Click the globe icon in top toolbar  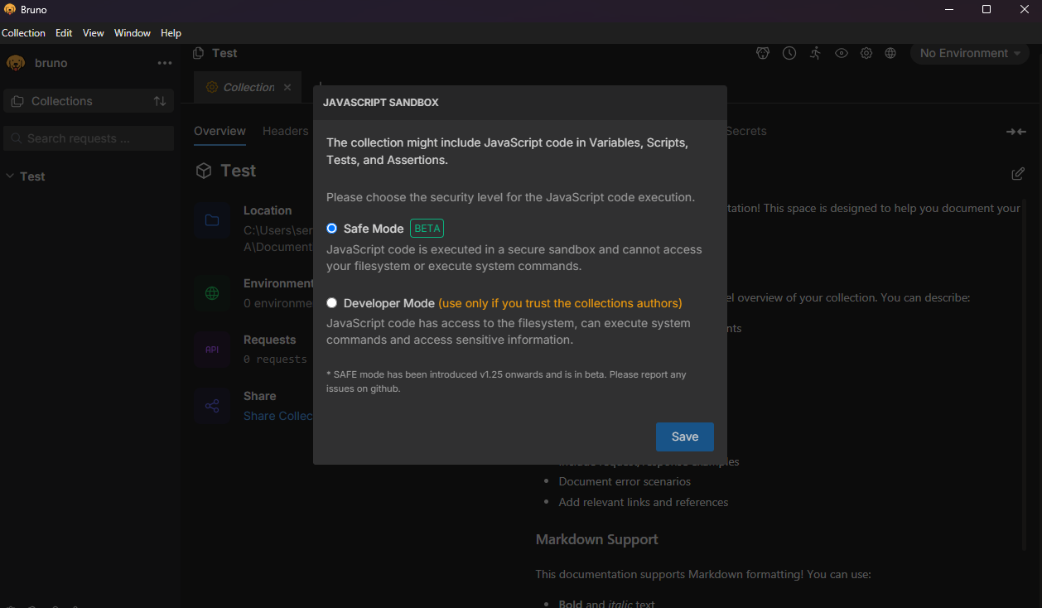pos(890,53)
